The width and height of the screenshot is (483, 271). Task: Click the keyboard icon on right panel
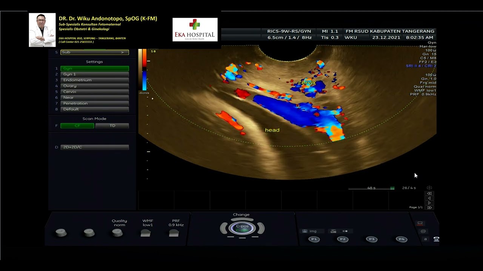(420, 223)
